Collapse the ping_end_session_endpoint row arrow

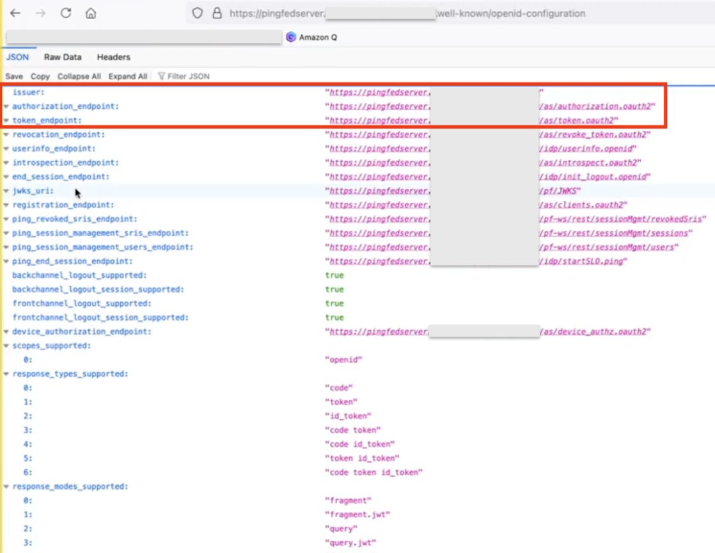6,261
